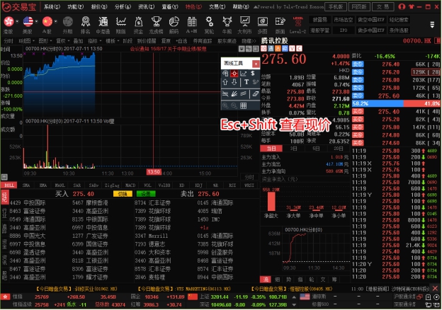Click the 解码 pie chart icon

click(x=174, y=22)
